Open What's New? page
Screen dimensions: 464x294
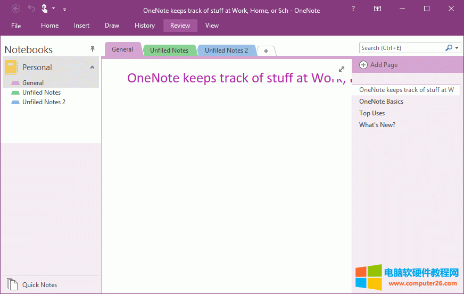click(377, 125)
